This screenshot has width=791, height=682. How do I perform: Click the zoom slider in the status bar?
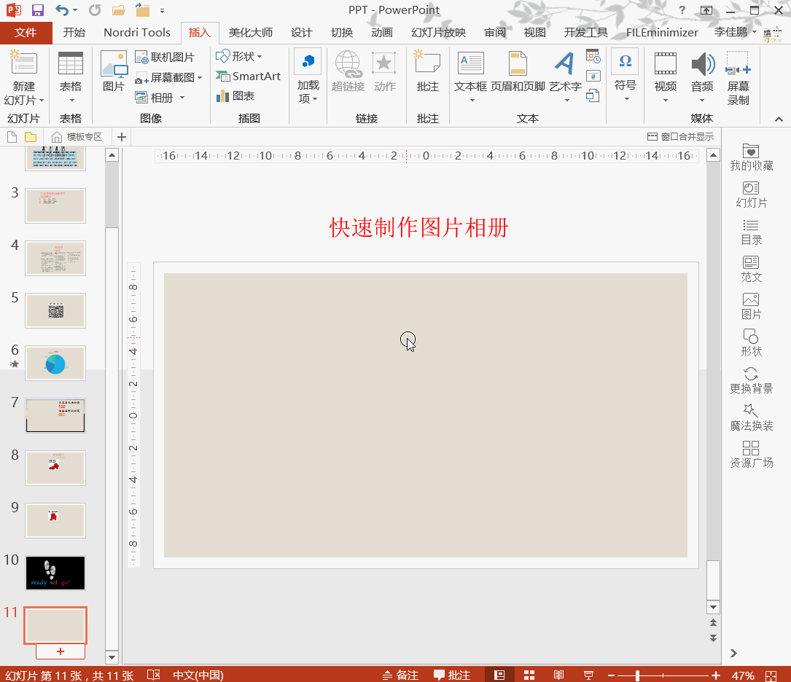637,675
